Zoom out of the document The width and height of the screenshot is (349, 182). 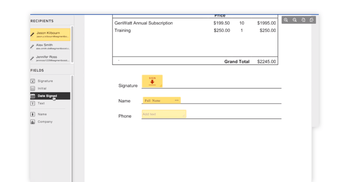click(x=294, y=20)
